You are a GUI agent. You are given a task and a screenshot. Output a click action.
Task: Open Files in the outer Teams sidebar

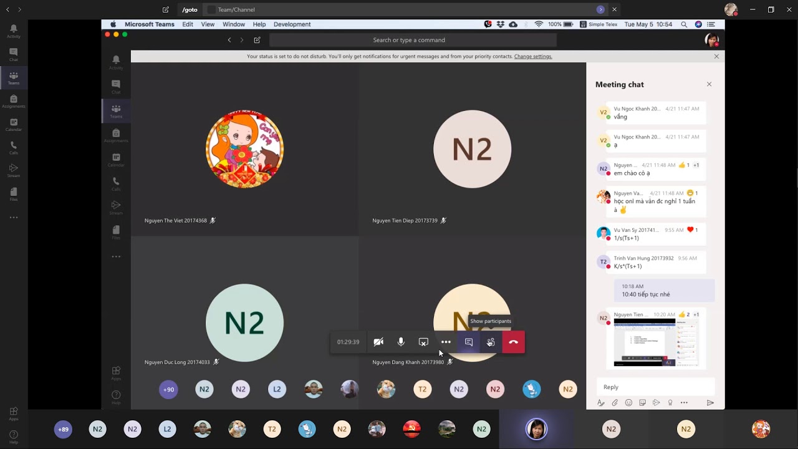point(14,194)
